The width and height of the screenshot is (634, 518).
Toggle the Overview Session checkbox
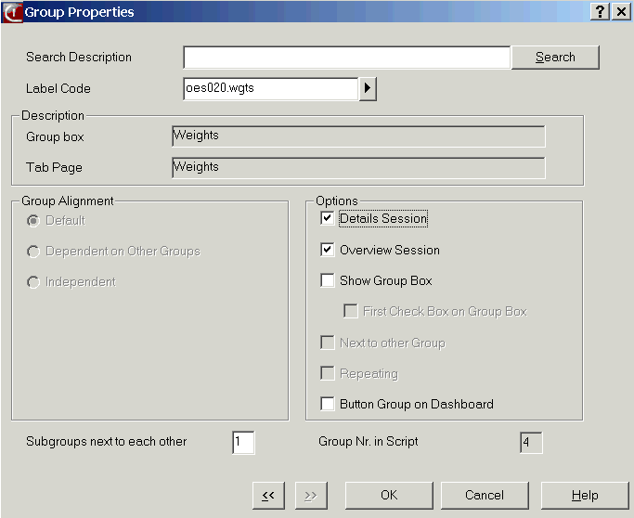(328, 250)
